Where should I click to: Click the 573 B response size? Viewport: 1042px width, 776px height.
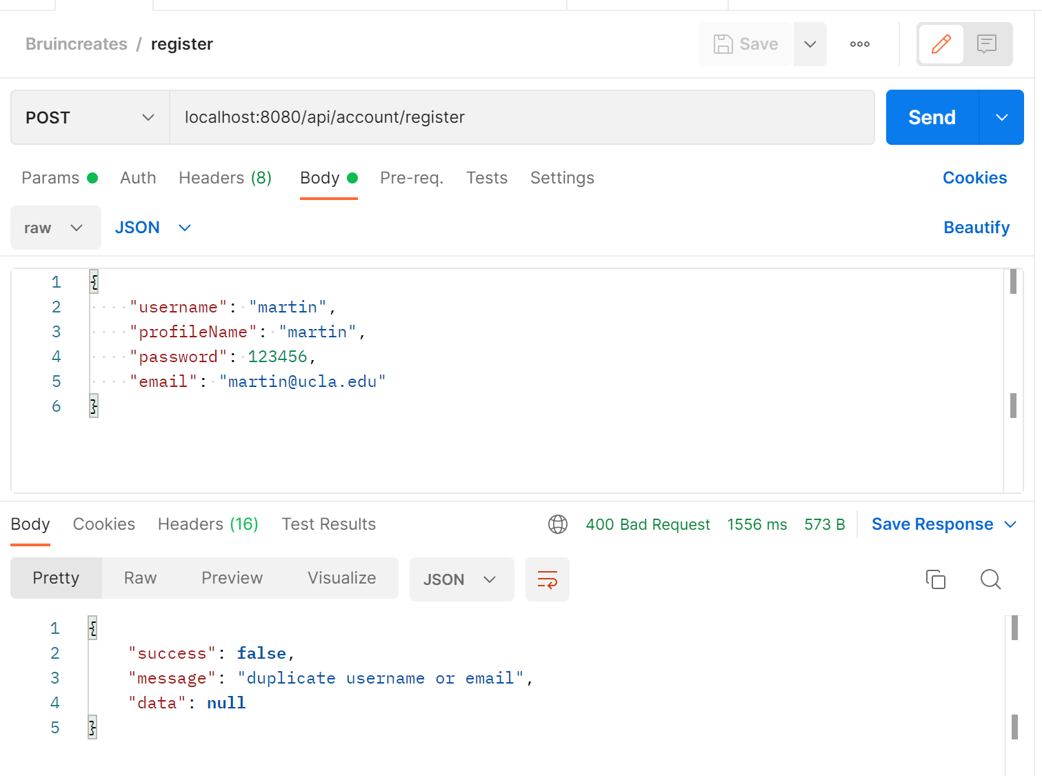[824, 524]
